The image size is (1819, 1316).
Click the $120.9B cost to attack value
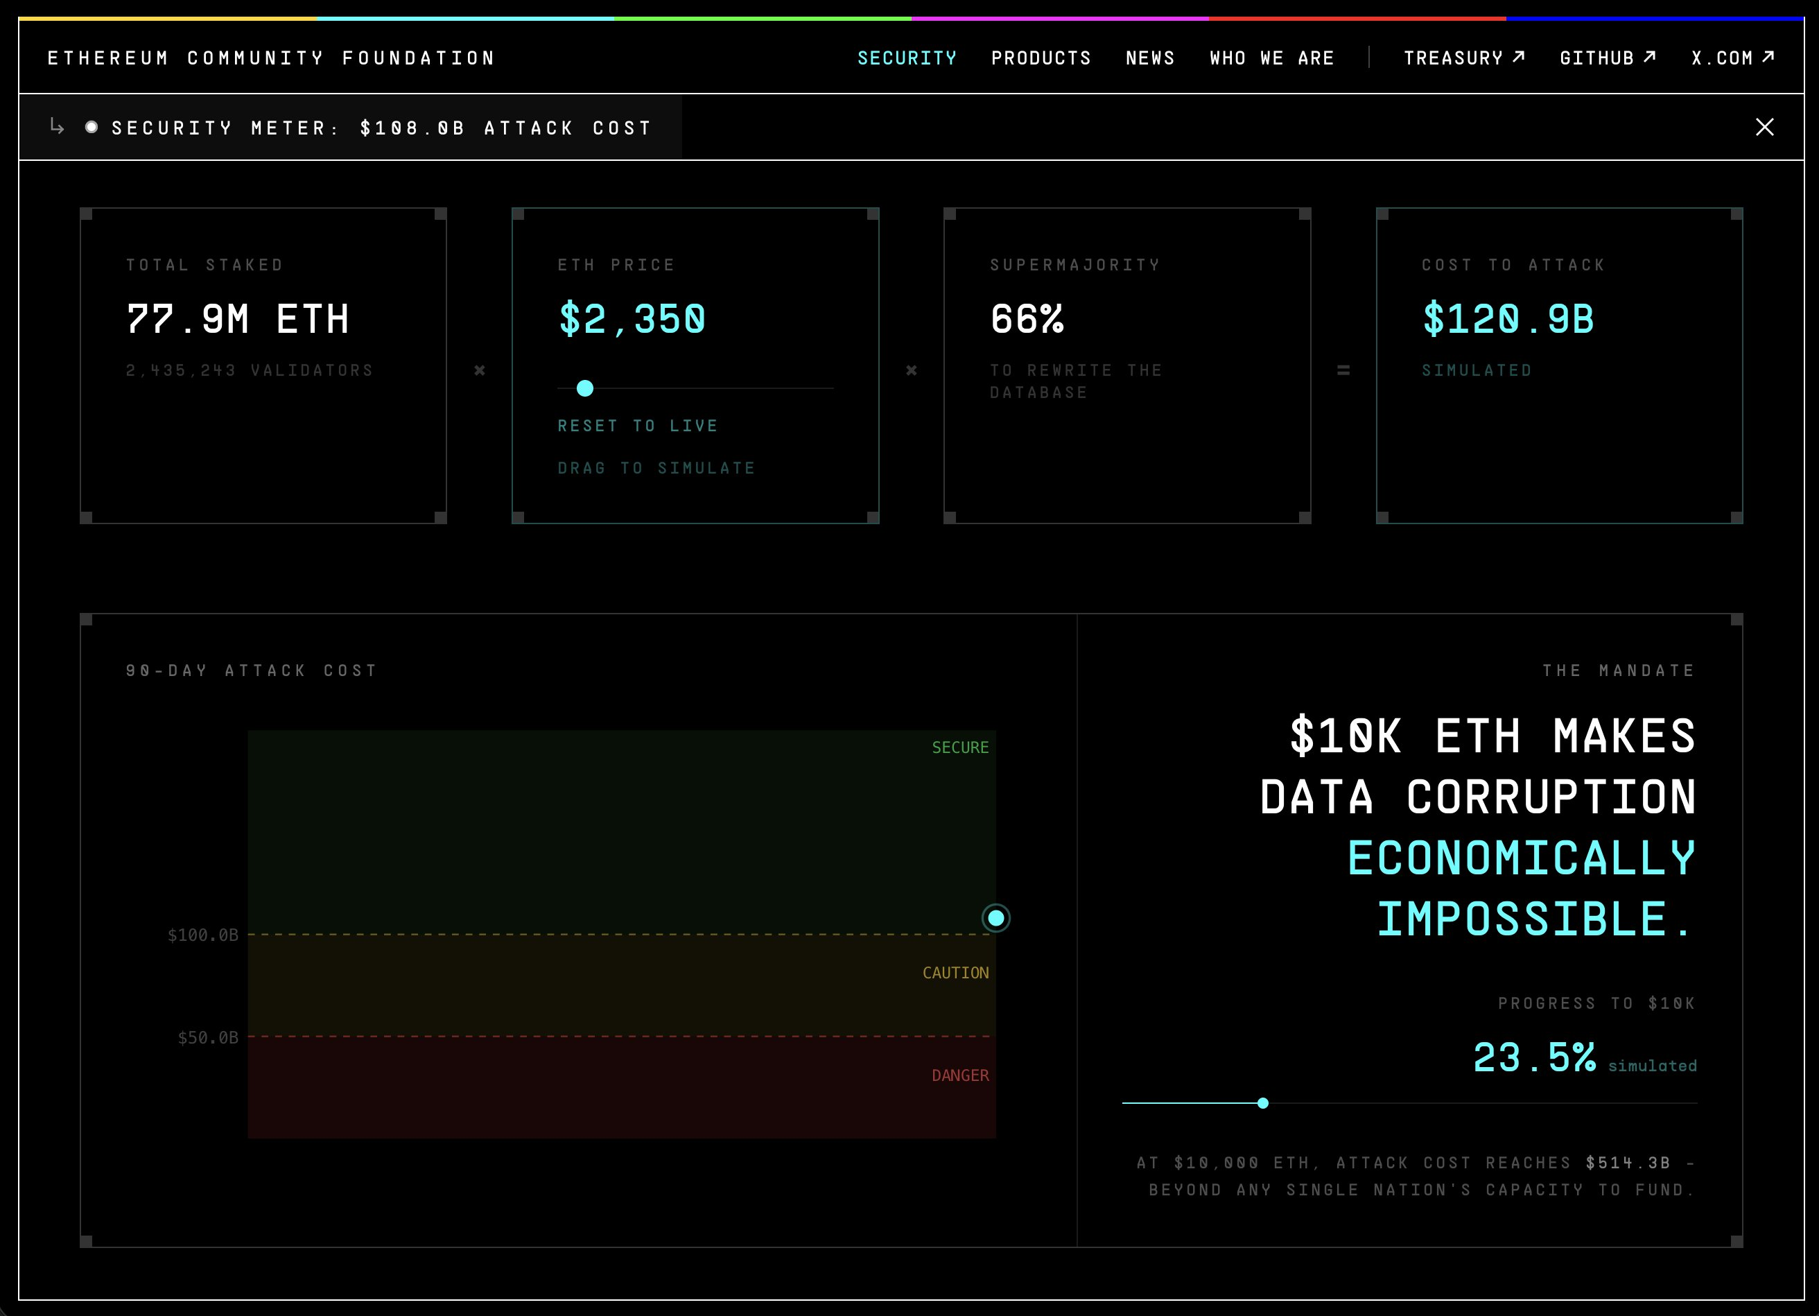(1508, 318)
